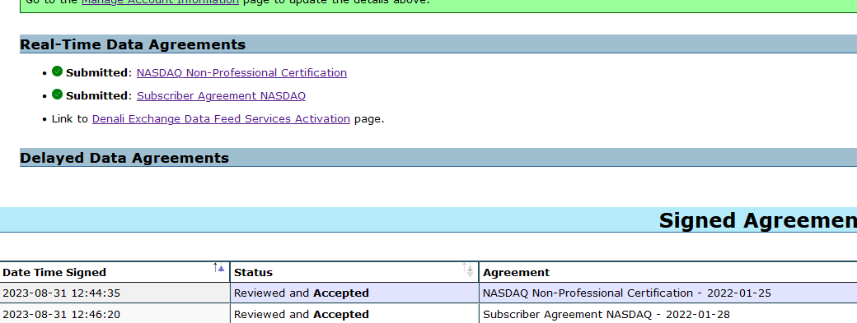Screen dimensions: 857x323
Task: Open the Subscriber Agreement NASDAQ submitted link
Action: (x=221, y=96)
